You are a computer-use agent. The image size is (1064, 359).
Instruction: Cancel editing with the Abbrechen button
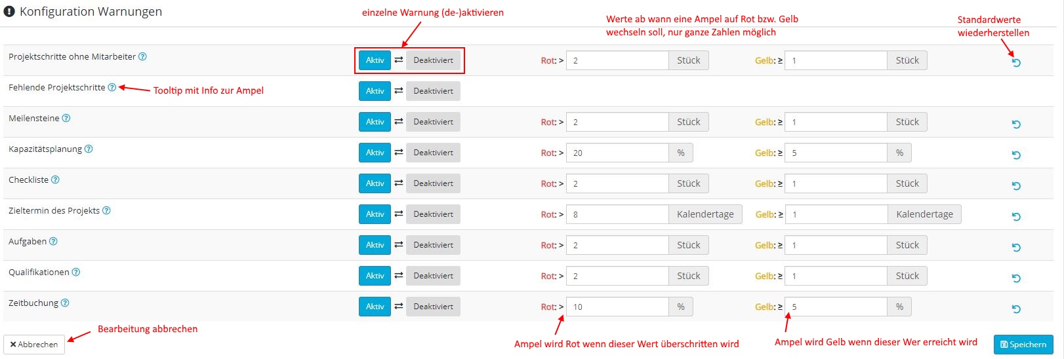[x=34, y=345]
